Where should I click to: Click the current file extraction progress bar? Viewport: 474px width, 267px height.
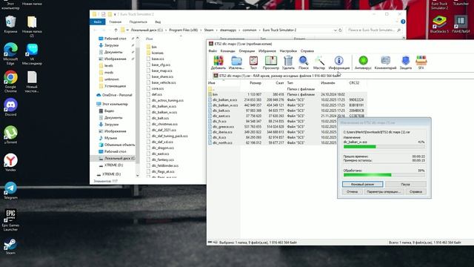click(384, 147)
